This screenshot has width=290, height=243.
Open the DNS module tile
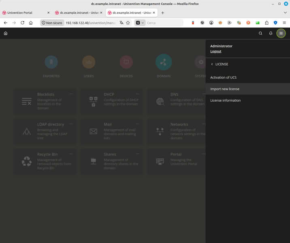click(x=177, y=101)
